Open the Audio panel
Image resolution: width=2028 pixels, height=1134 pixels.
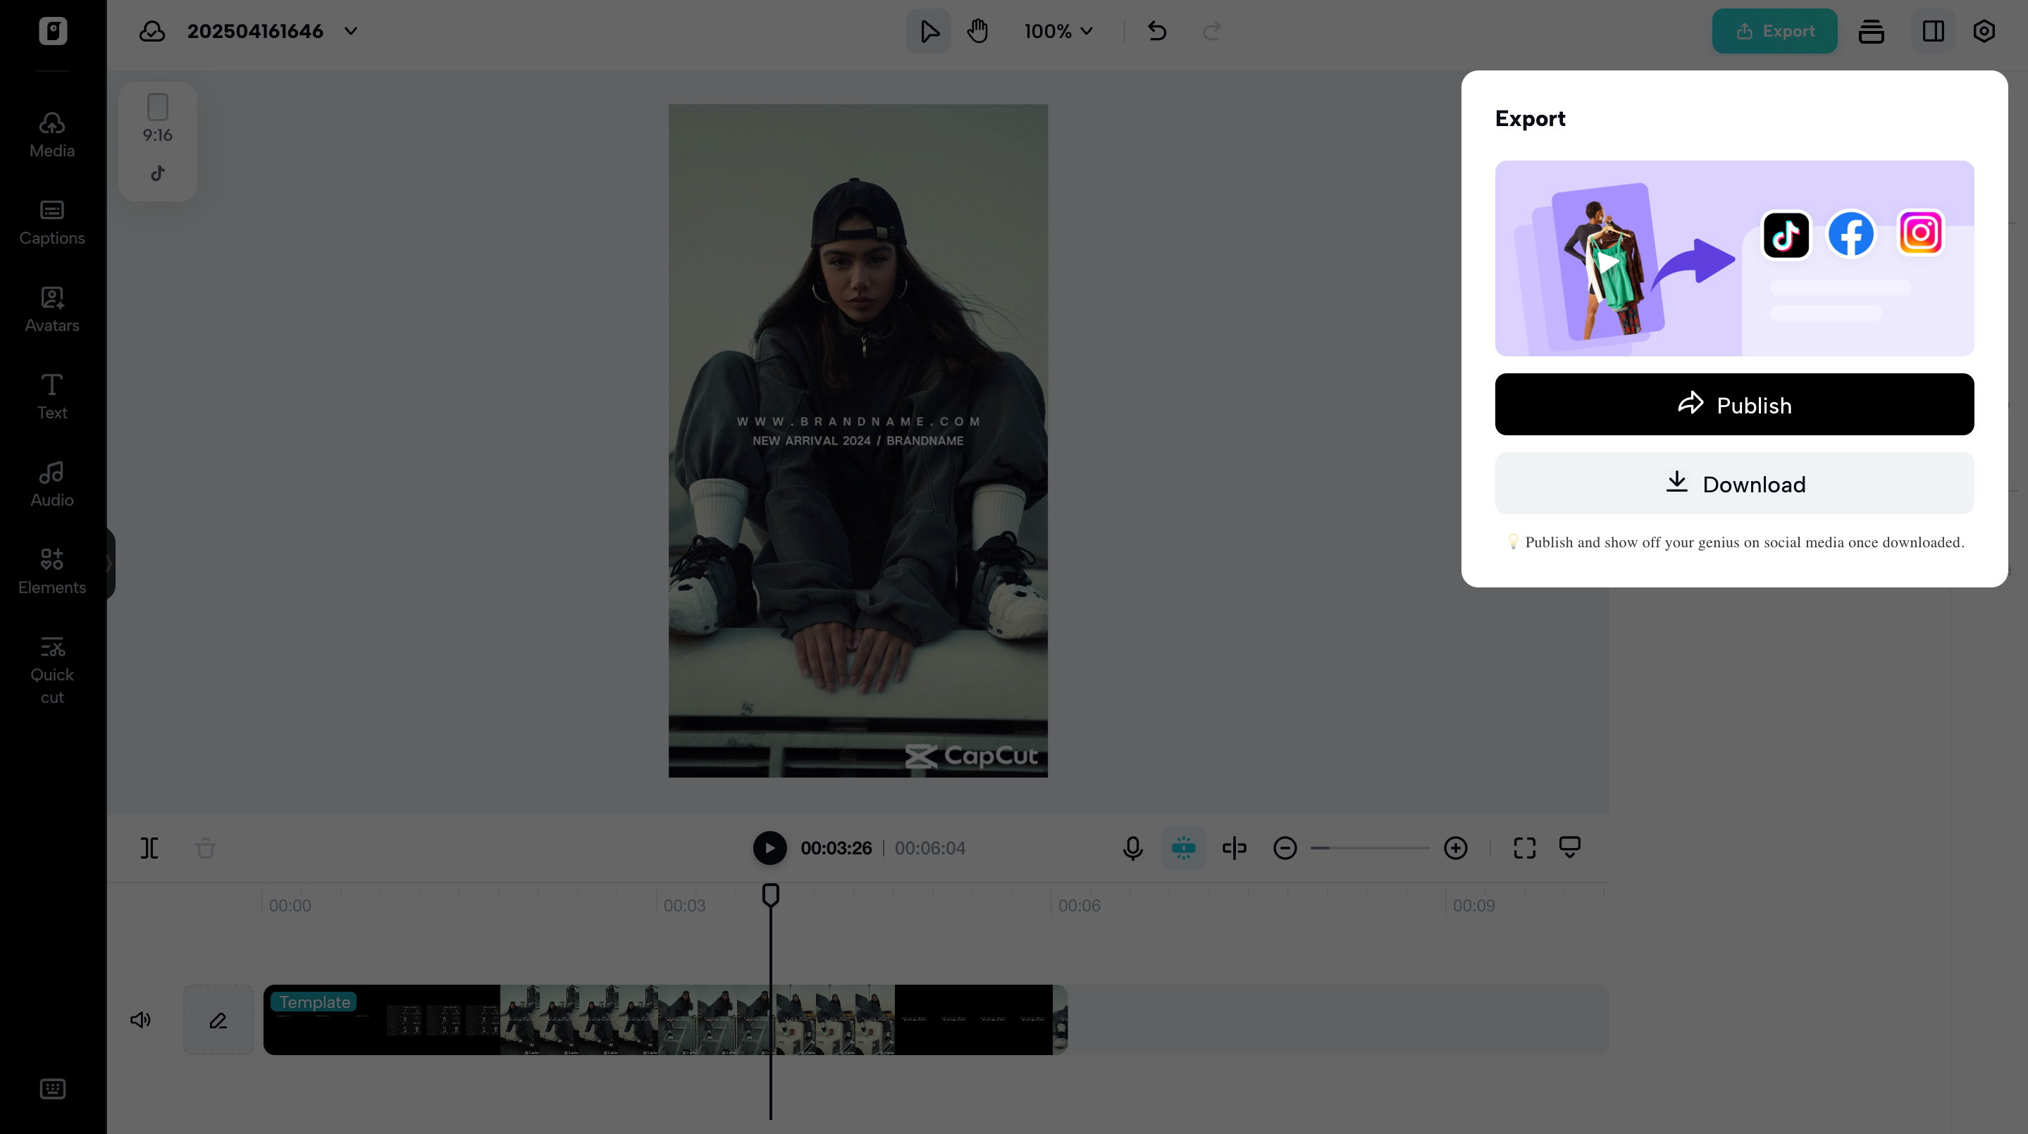(51, 483)
